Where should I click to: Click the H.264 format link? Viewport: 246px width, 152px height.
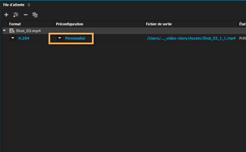(x=23, y=38)
